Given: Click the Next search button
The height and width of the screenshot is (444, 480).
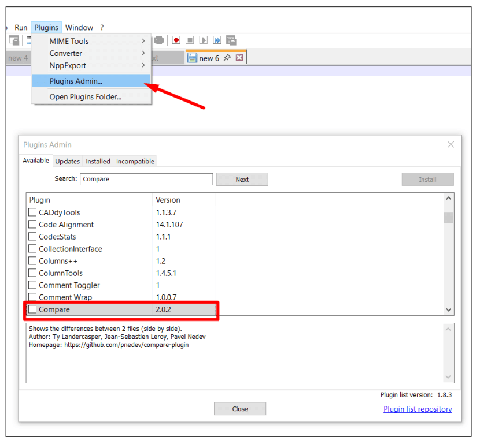Looking at the screenshot, I should point(242,180).
